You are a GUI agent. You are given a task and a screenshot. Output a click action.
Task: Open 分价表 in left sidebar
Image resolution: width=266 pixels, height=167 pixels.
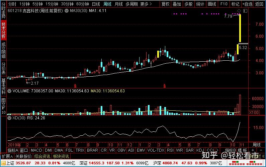pyautogui.click(x=3, y=68)
